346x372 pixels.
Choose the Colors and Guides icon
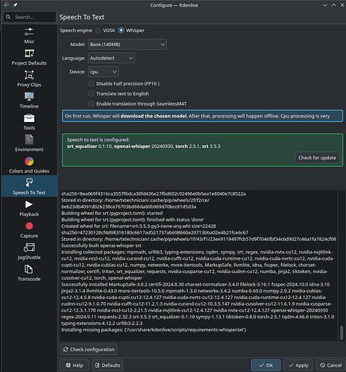(x=29, y=161)
